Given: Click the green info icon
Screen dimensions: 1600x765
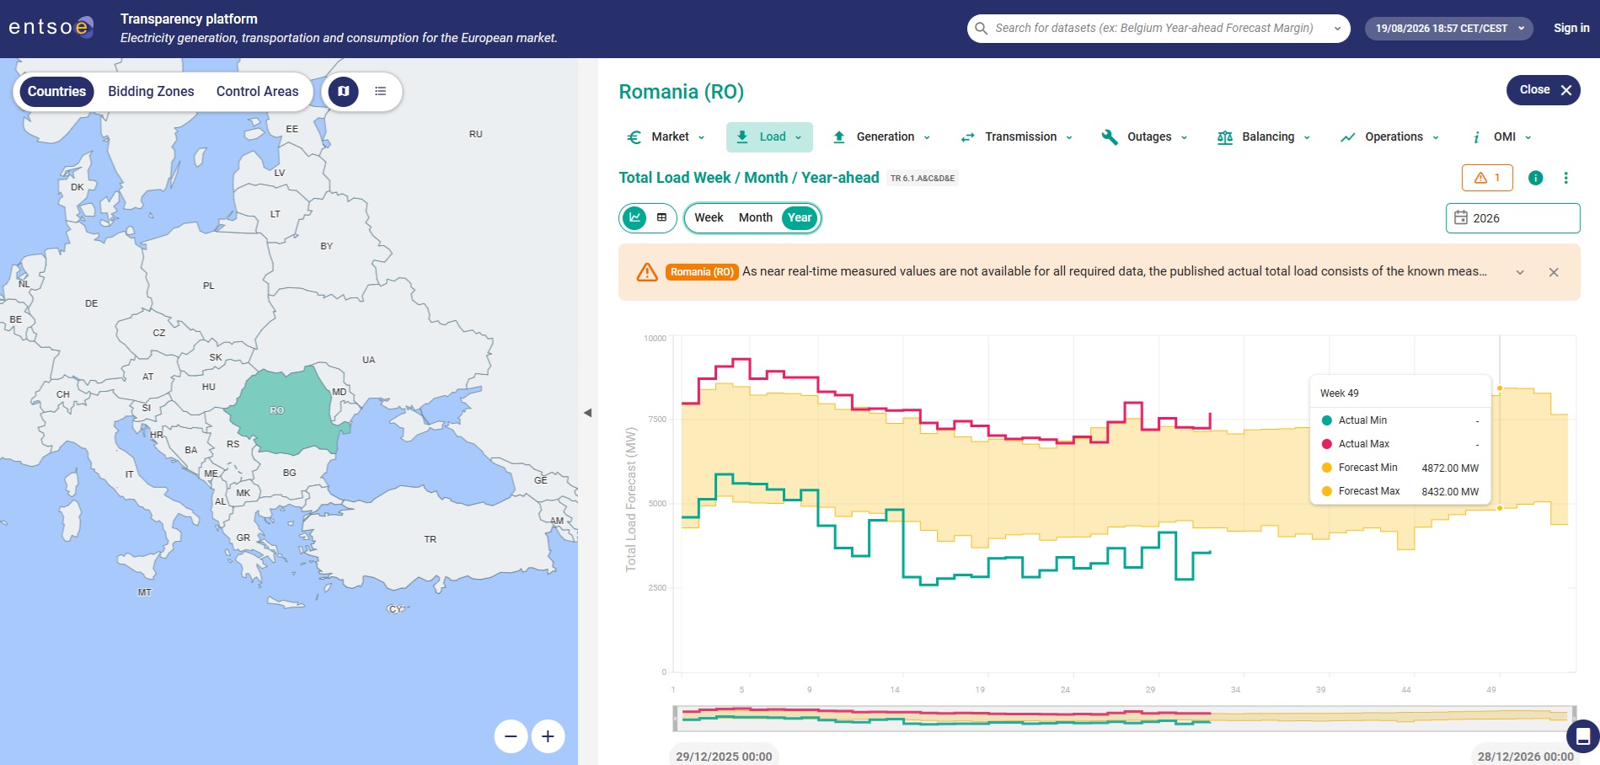Looking at the screenshot, I should pyautogui.click(x=1535, y=178).
